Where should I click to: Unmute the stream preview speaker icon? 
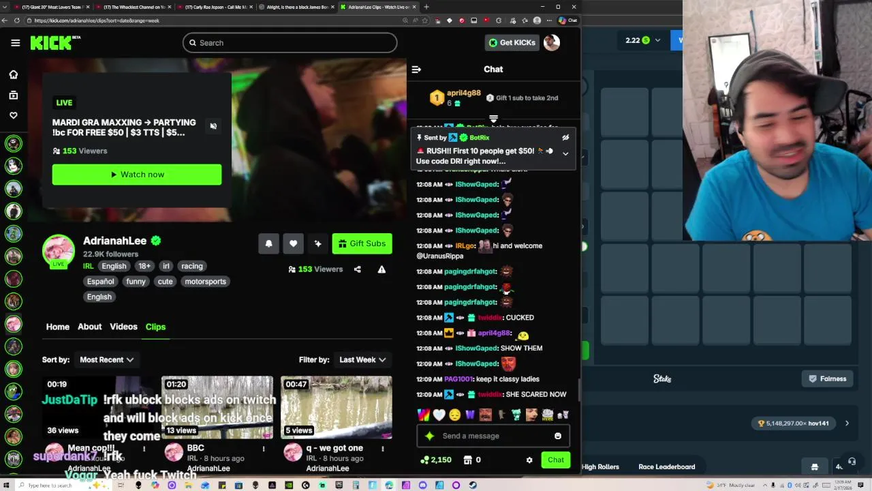213,126
